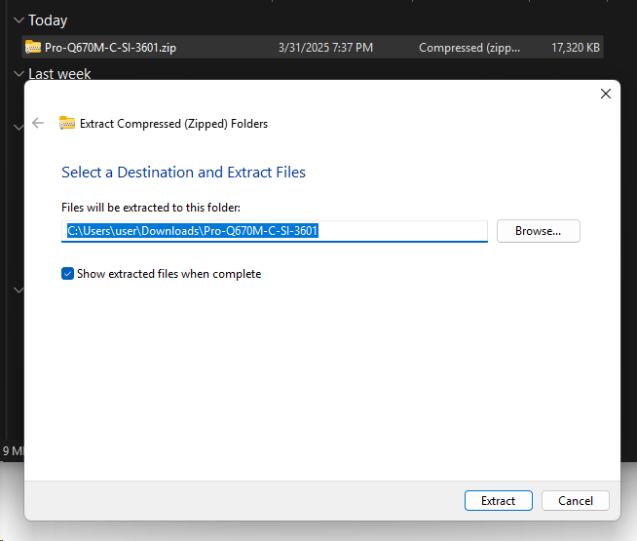Click the 'Show extracted files when complete' label
637x541 pixels.
click(169, 274)
